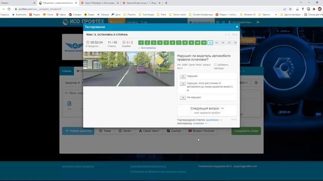Viewport: 323px width, 181px height.
Task: Click the red errors counter icon
Action: coord(124,42)
